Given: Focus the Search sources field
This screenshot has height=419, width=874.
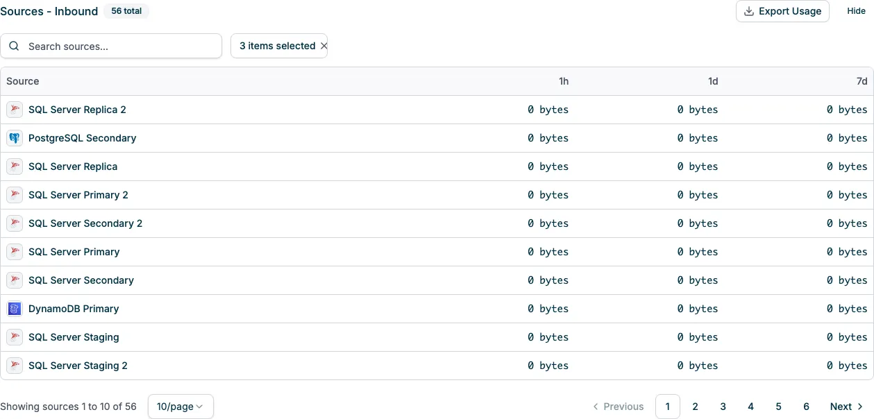Looking at the screenshot, I should (x=111, y=46).
